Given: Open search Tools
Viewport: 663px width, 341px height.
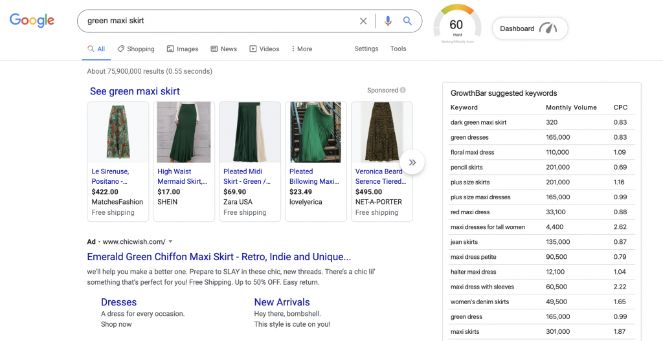Looking at the screenshot, I should (398, 49).
